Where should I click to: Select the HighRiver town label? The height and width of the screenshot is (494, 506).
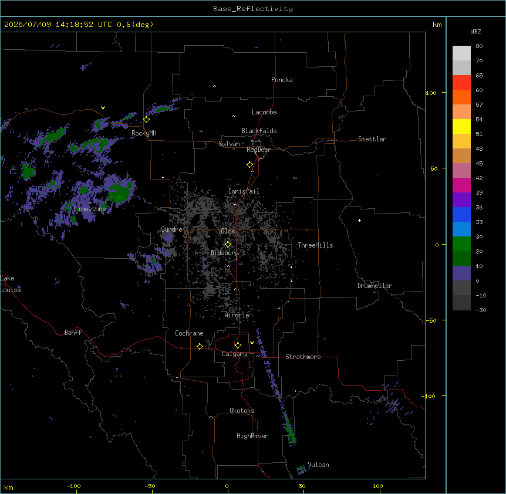(252, 436)
